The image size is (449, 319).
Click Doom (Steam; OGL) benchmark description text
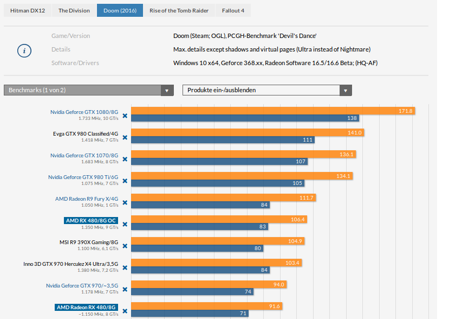pos(245,36)
